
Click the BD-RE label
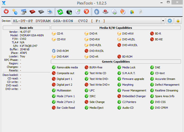[x=159, y=39]
